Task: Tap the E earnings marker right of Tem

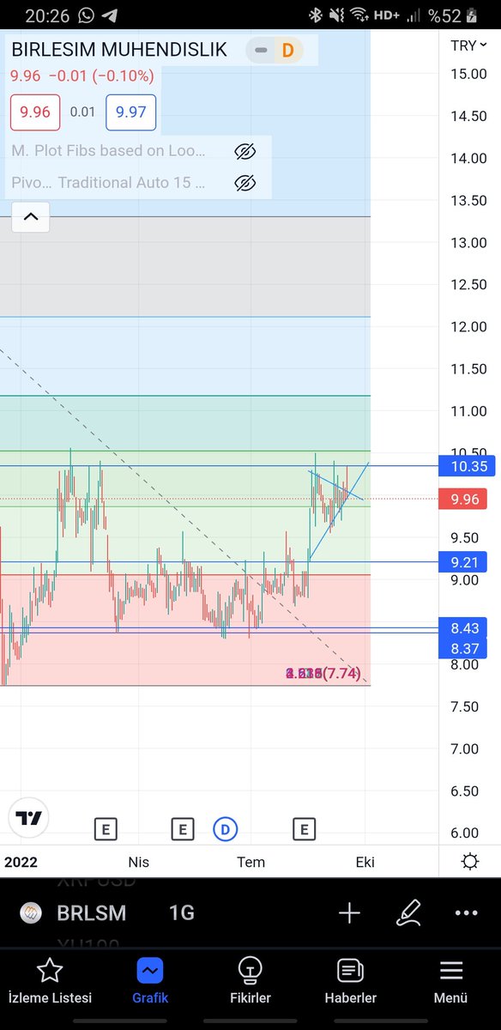Action: (x=303, y=829)
